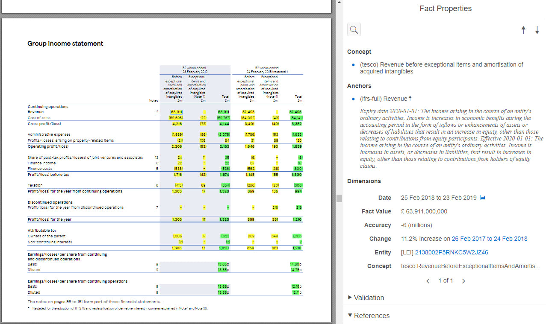
Task: Select the highlighted Revenue fact 63,911
Action: pos(176,111)
